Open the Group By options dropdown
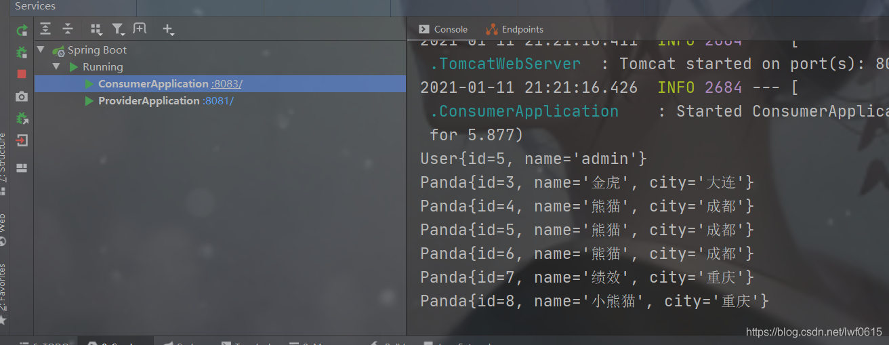Viewport: 889px width, 345px height. coord(96,29)
